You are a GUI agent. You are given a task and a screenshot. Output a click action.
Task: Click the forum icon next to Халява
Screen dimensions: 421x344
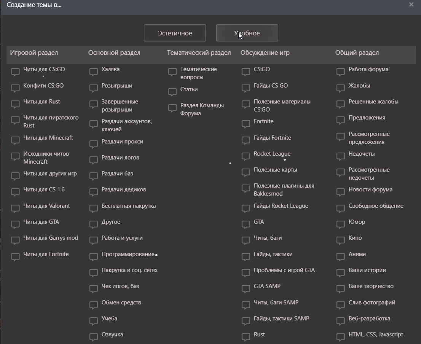[x=93, y=72]
